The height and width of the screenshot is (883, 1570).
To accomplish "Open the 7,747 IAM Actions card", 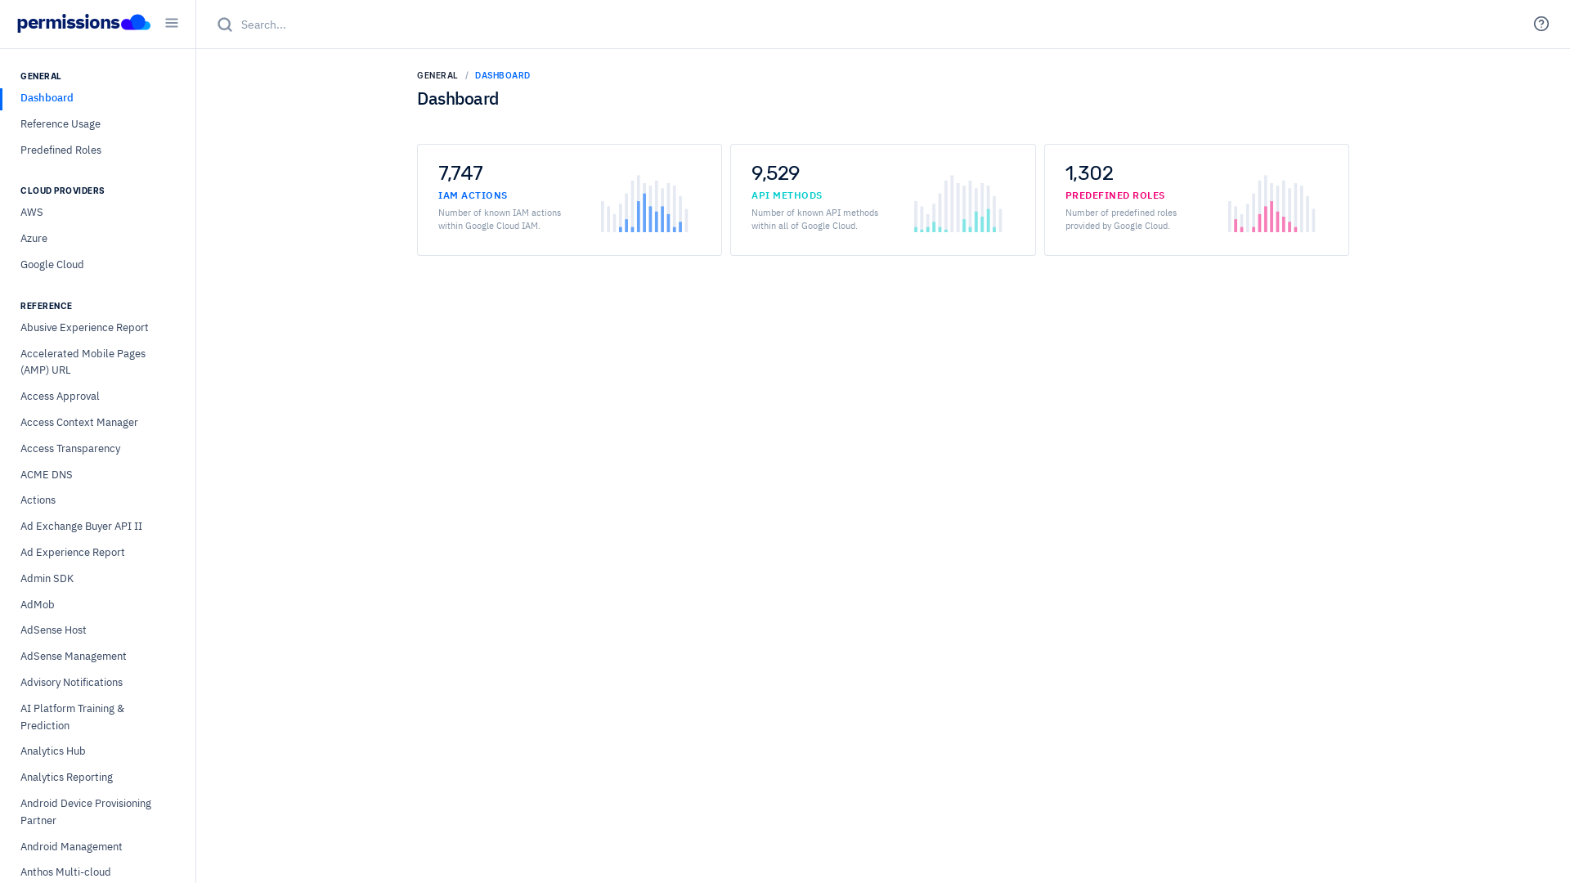I will click(x=569, y=200).
